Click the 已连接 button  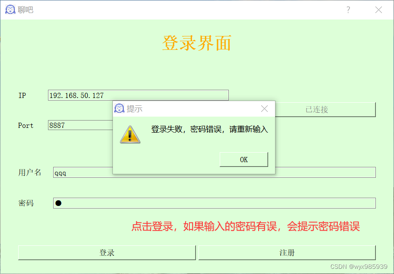click(325, 110)
